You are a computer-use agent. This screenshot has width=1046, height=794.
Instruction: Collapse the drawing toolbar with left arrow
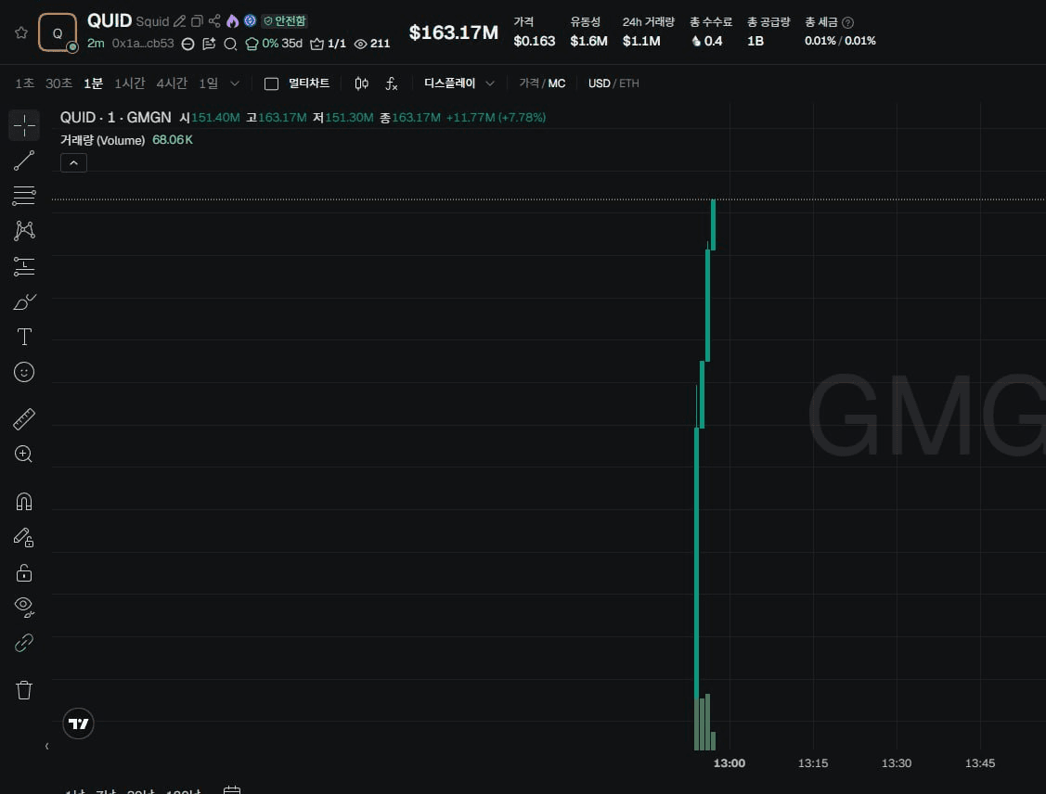(46, 746)
